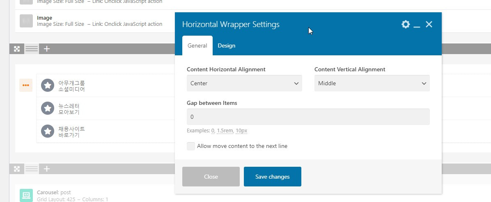Screen dimensions: 491x202
Task: Enable Allow move content to the next line
Action: pyautogui.click(x=191, y=146)
